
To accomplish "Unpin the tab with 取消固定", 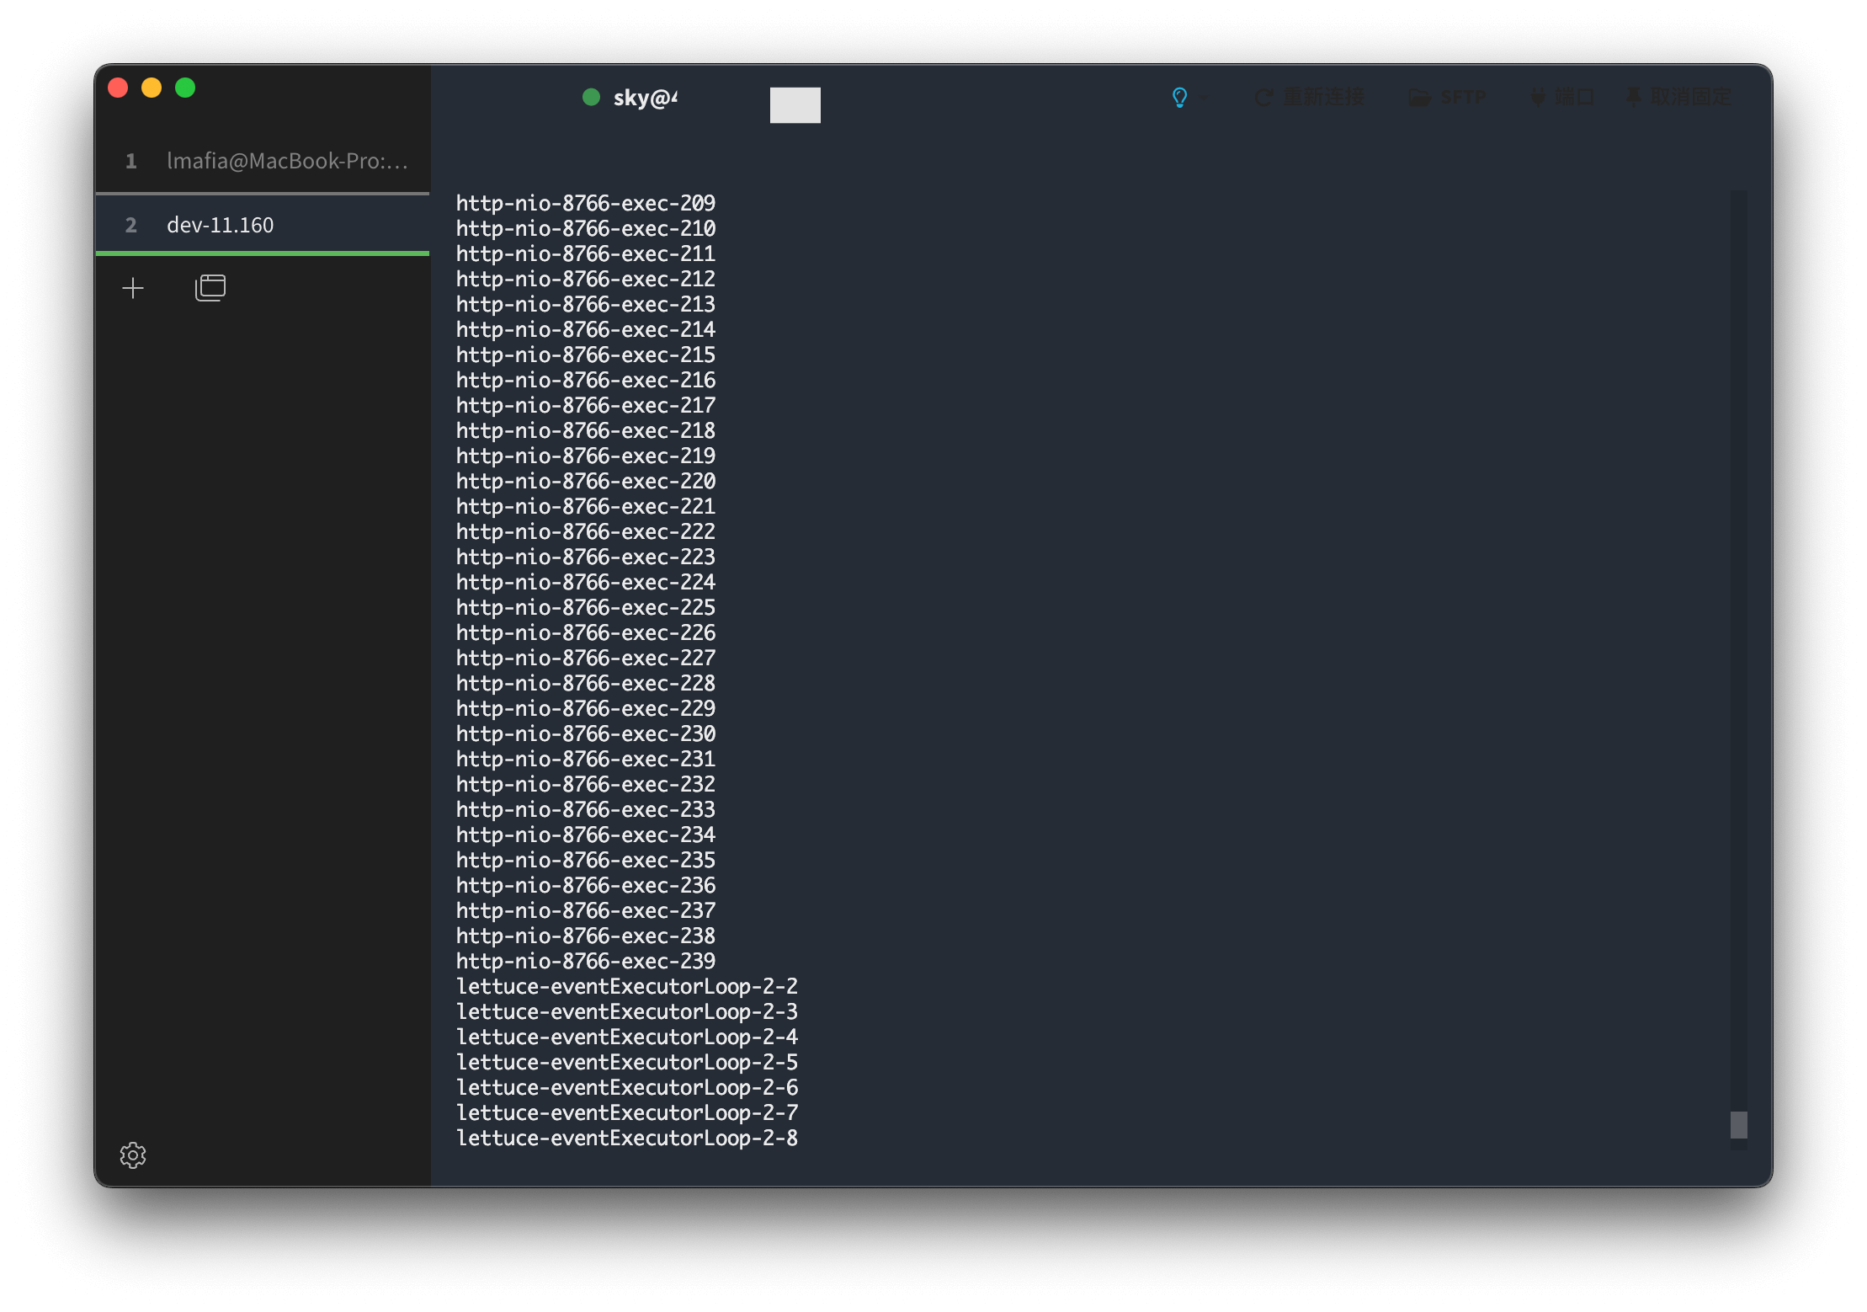I will [x=1689, y=98].
